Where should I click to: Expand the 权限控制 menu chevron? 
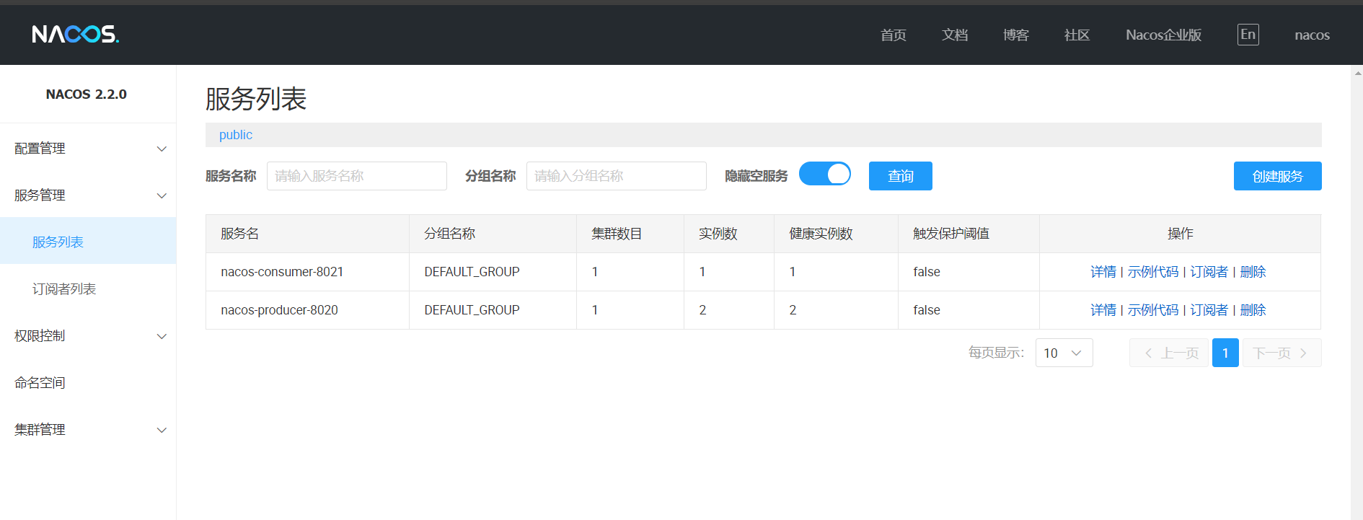[x=162, y=336]
